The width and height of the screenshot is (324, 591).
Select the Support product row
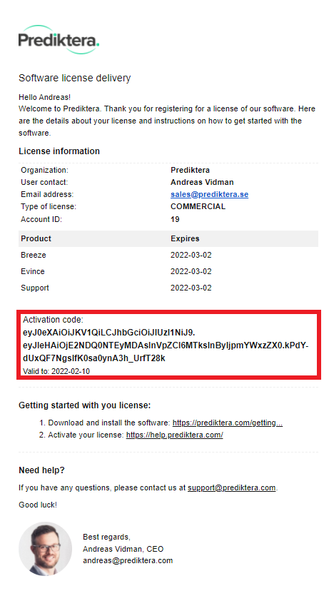168,288
